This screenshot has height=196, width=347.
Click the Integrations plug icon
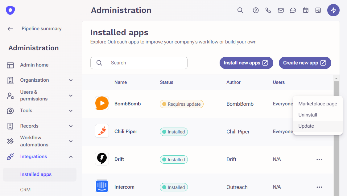(x=10, y=157)
